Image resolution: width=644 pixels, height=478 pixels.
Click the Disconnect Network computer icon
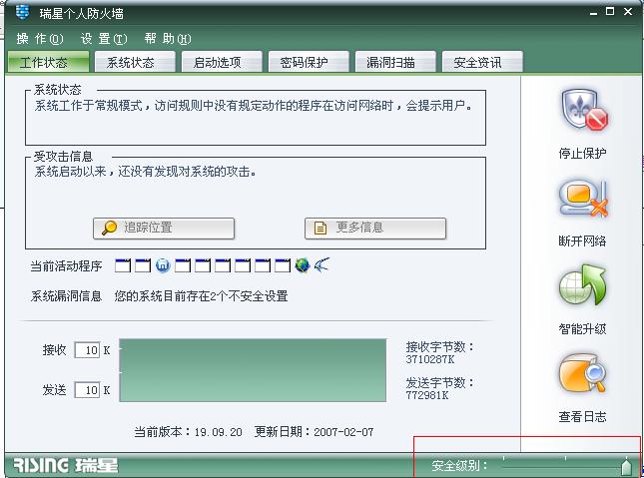(583, 199)
